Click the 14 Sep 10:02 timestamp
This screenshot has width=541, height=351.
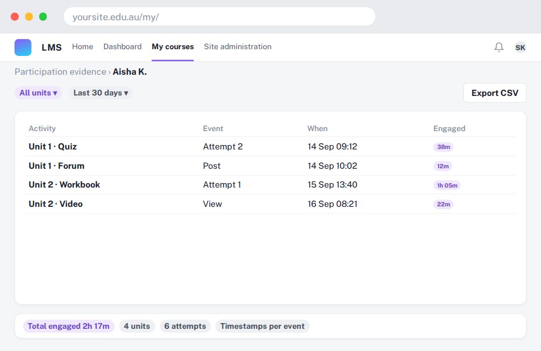pos(332,166)
